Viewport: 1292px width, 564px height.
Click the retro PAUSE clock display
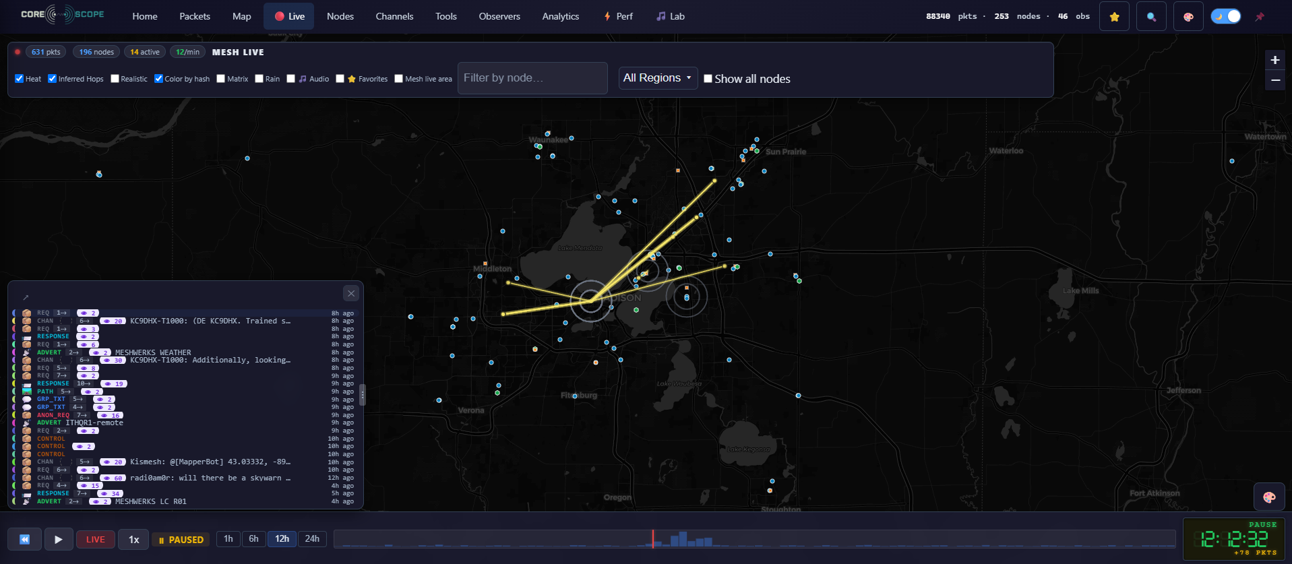click(1233, 539)
